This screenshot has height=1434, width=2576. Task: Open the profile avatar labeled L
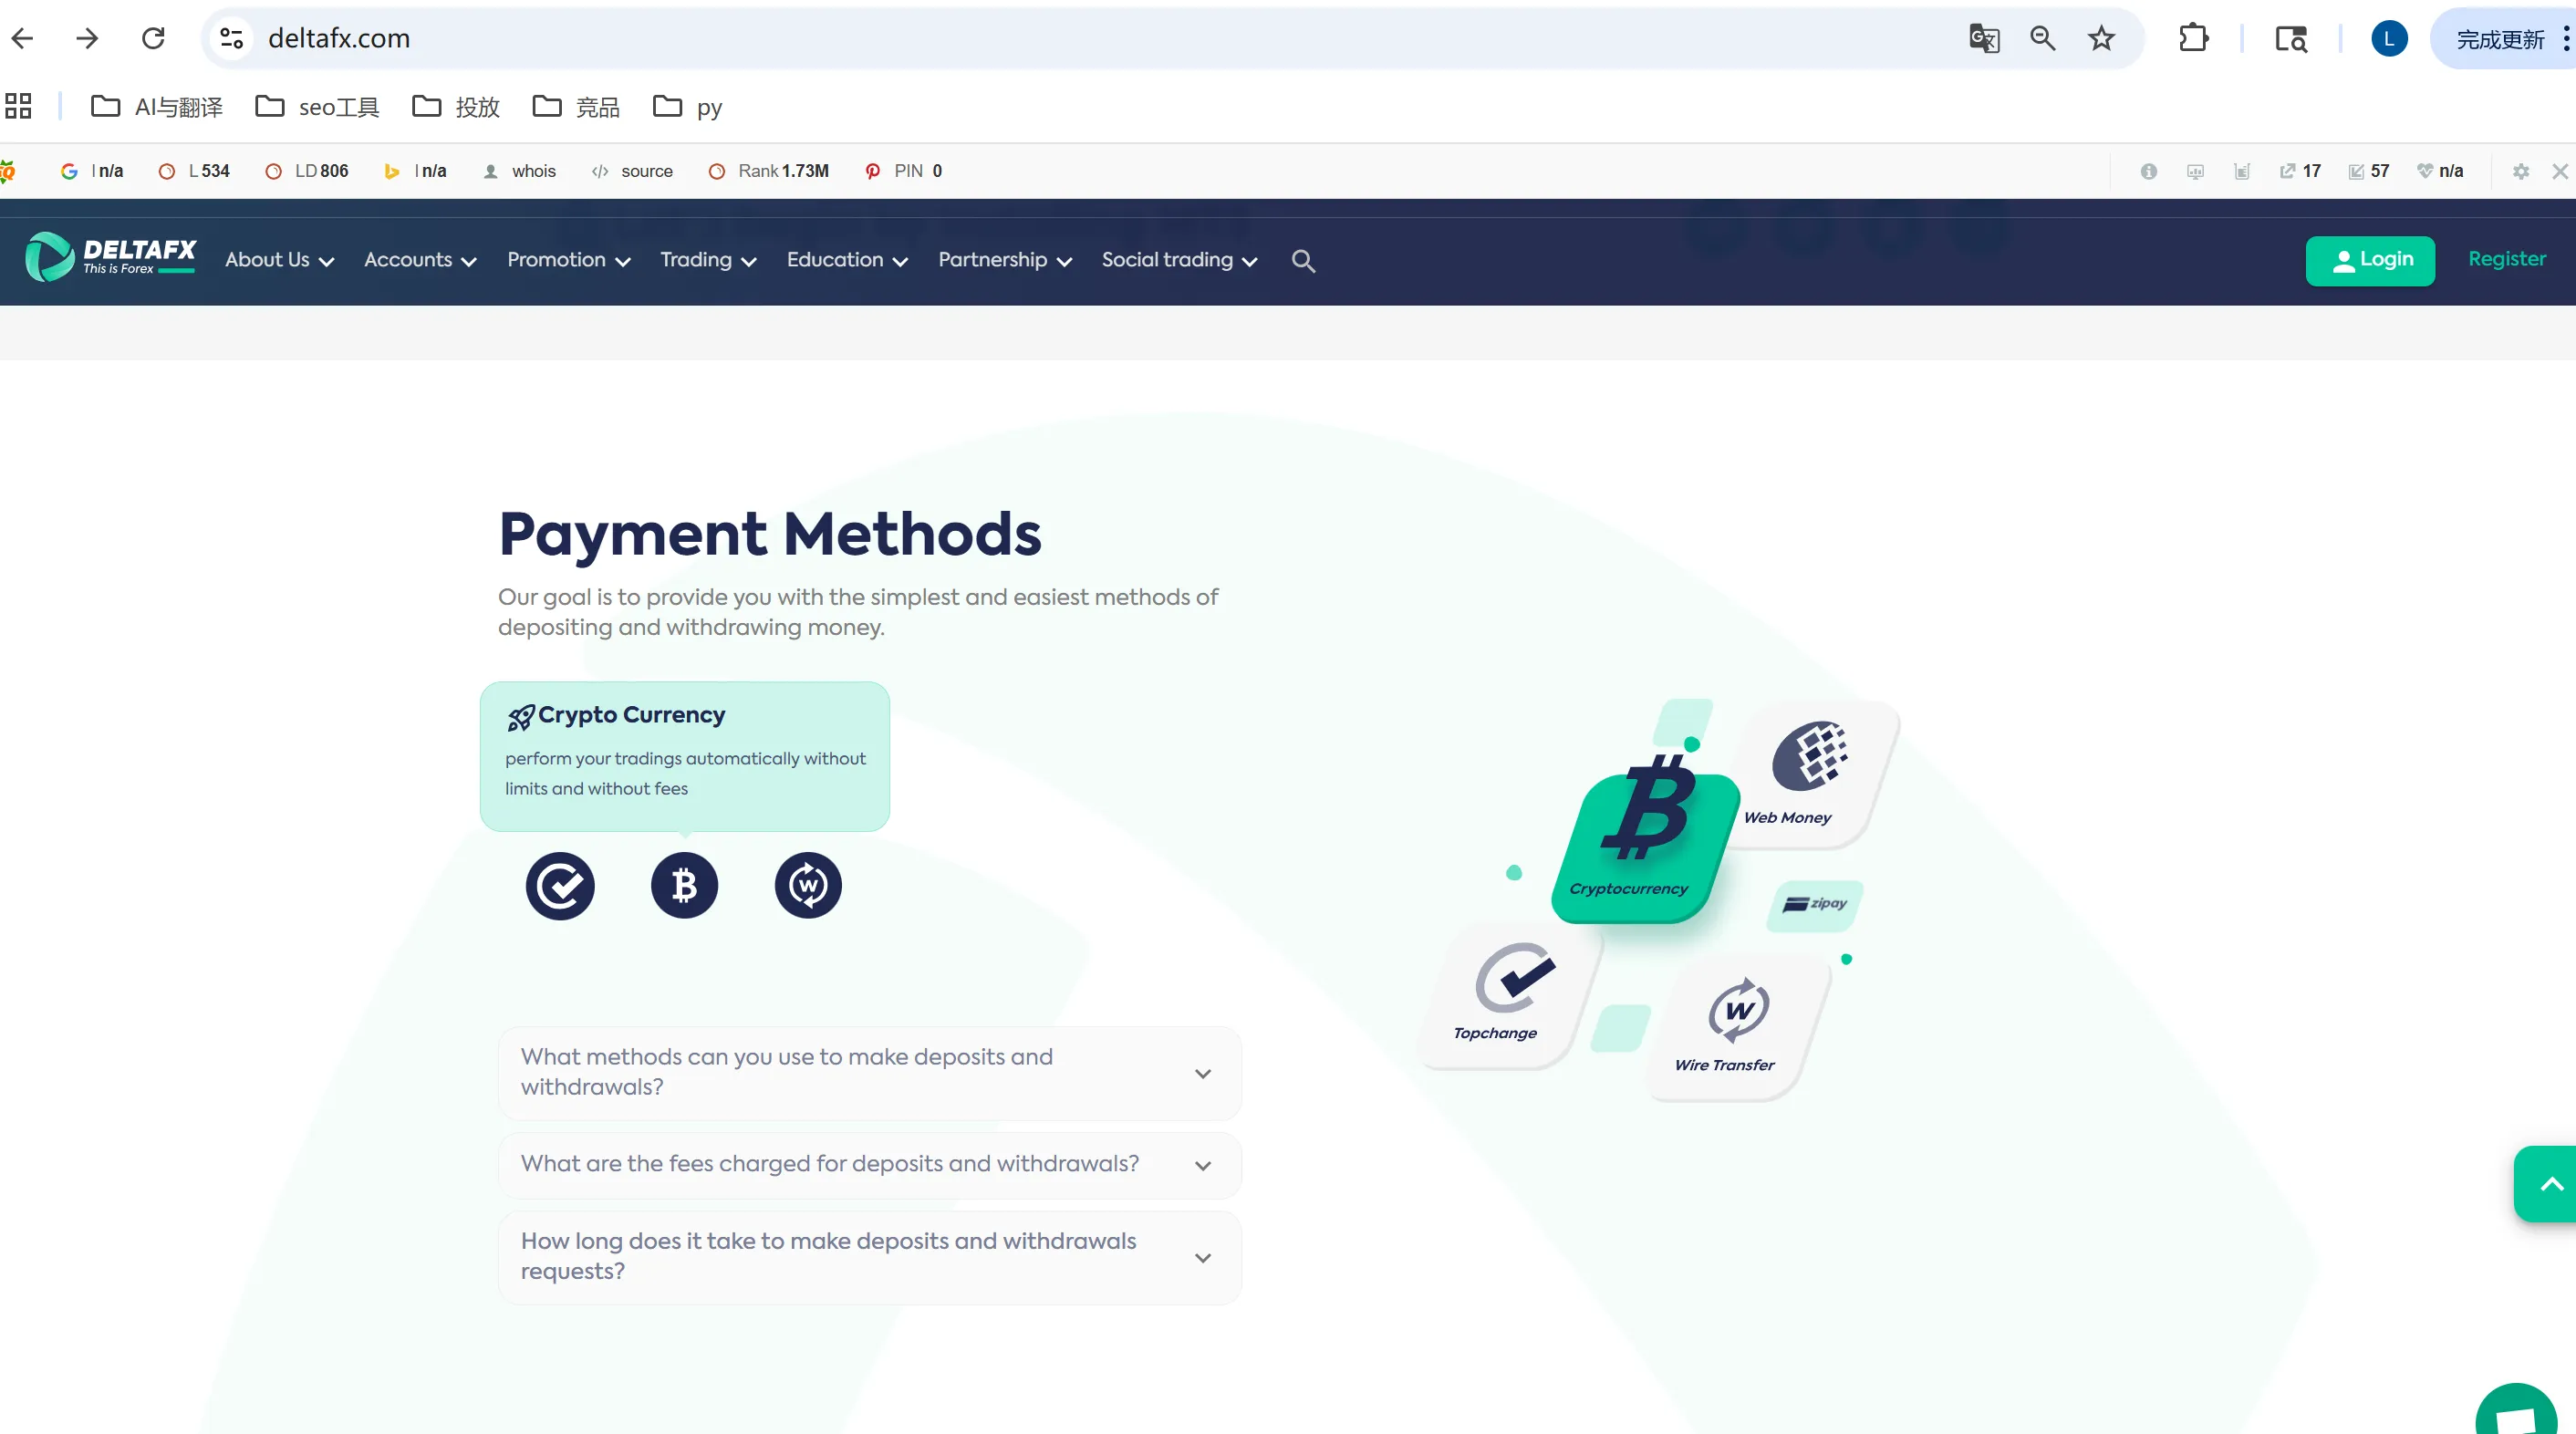[2389, 38]
